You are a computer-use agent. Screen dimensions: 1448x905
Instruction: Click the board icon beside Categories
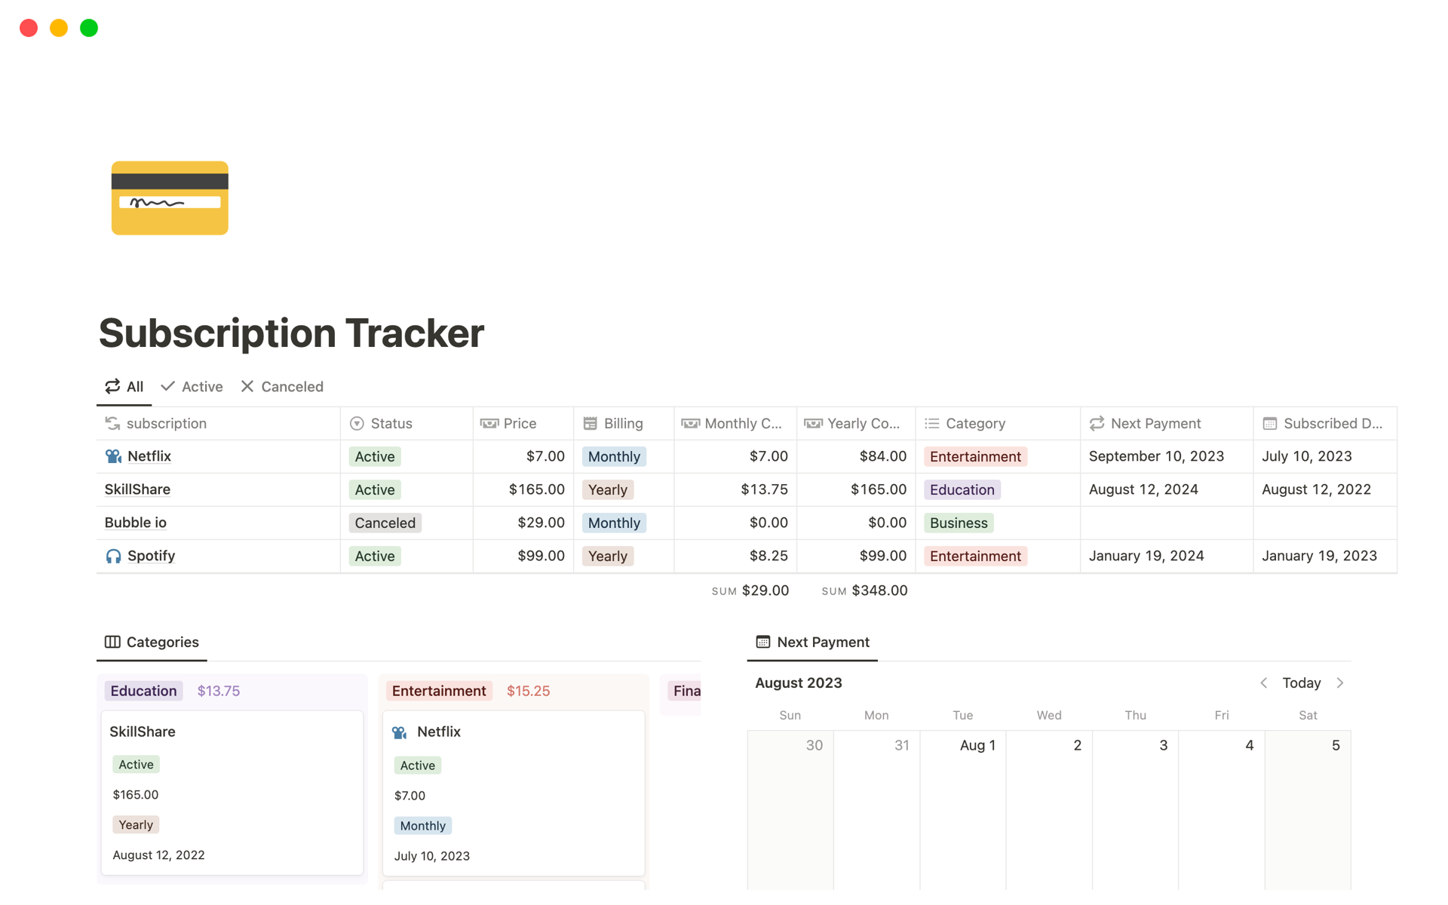pos(112,642)
